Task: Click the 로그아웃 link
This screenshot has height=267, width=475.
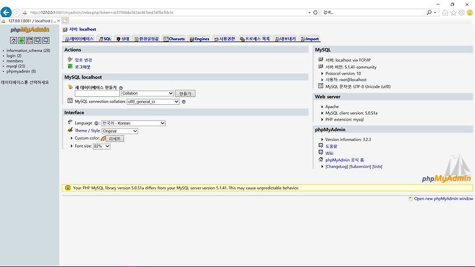Action: [x=82, y=67]
